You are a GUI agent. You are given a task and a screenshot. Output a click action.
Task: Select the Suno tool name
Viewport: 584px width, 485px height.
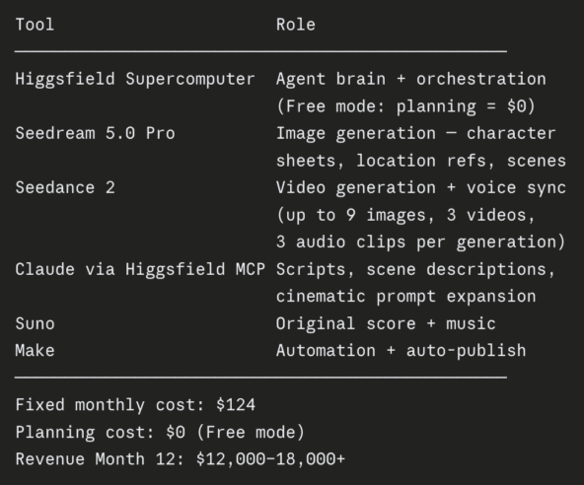pos(35,323)
